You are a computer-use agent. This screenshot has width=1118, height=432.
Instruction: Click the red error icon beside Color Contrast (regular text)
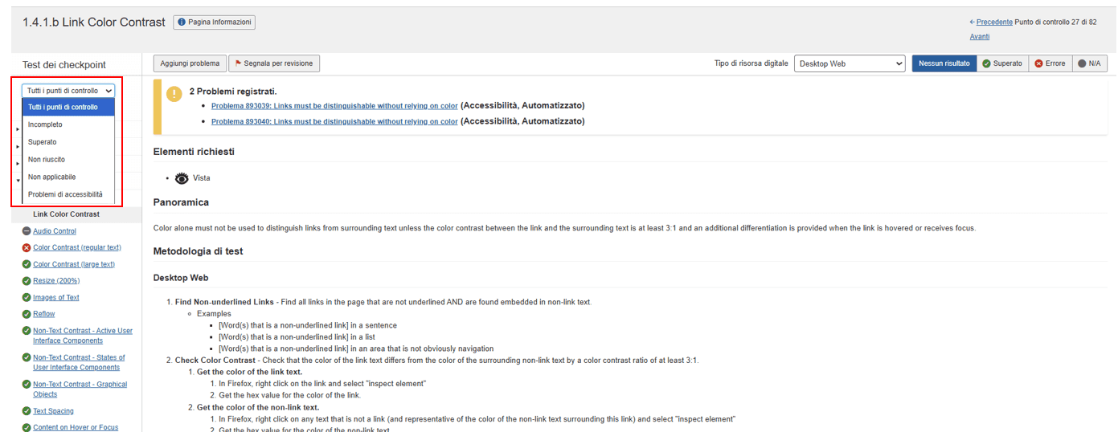click(27, 248)
